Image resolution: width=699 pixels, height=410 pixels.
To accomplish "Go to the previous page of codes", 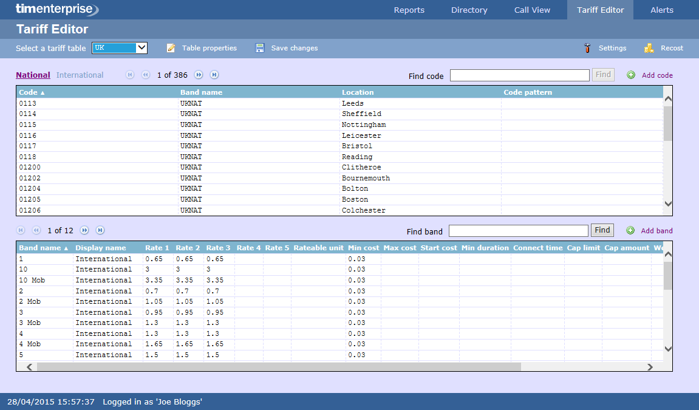I will (x=145, y=75).
